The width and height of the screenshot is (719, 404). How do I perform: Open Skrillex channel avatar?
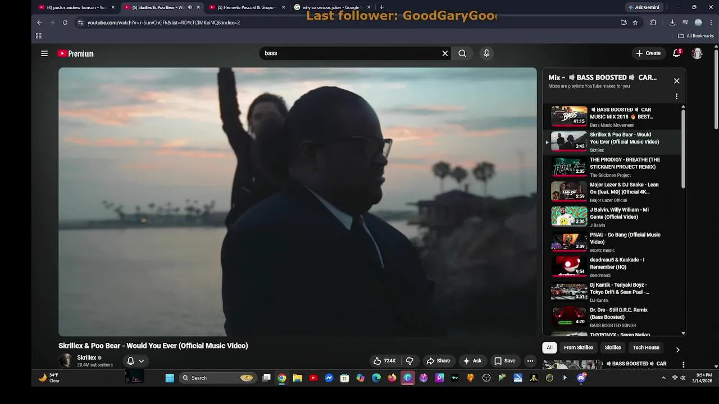pyautogui.click(x=66, y=361)
